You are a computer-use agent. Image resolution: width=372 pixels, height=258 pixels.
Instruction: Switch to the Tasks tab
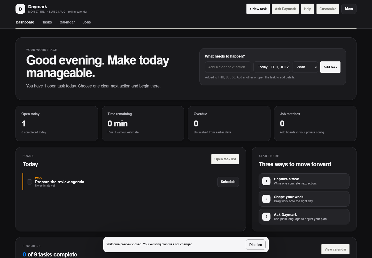47,22
